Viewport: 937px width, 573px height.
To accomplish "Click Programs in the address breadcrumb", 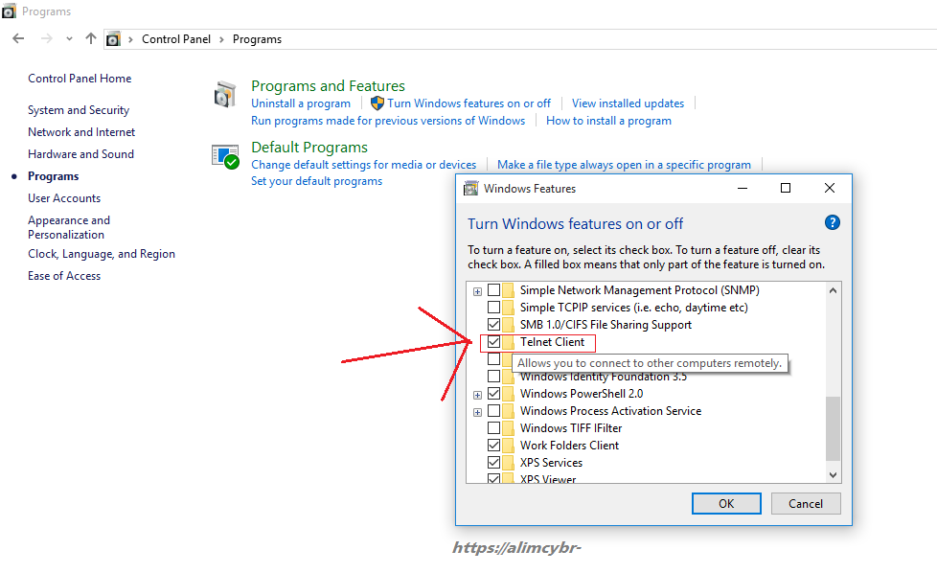I will point(257,39).
